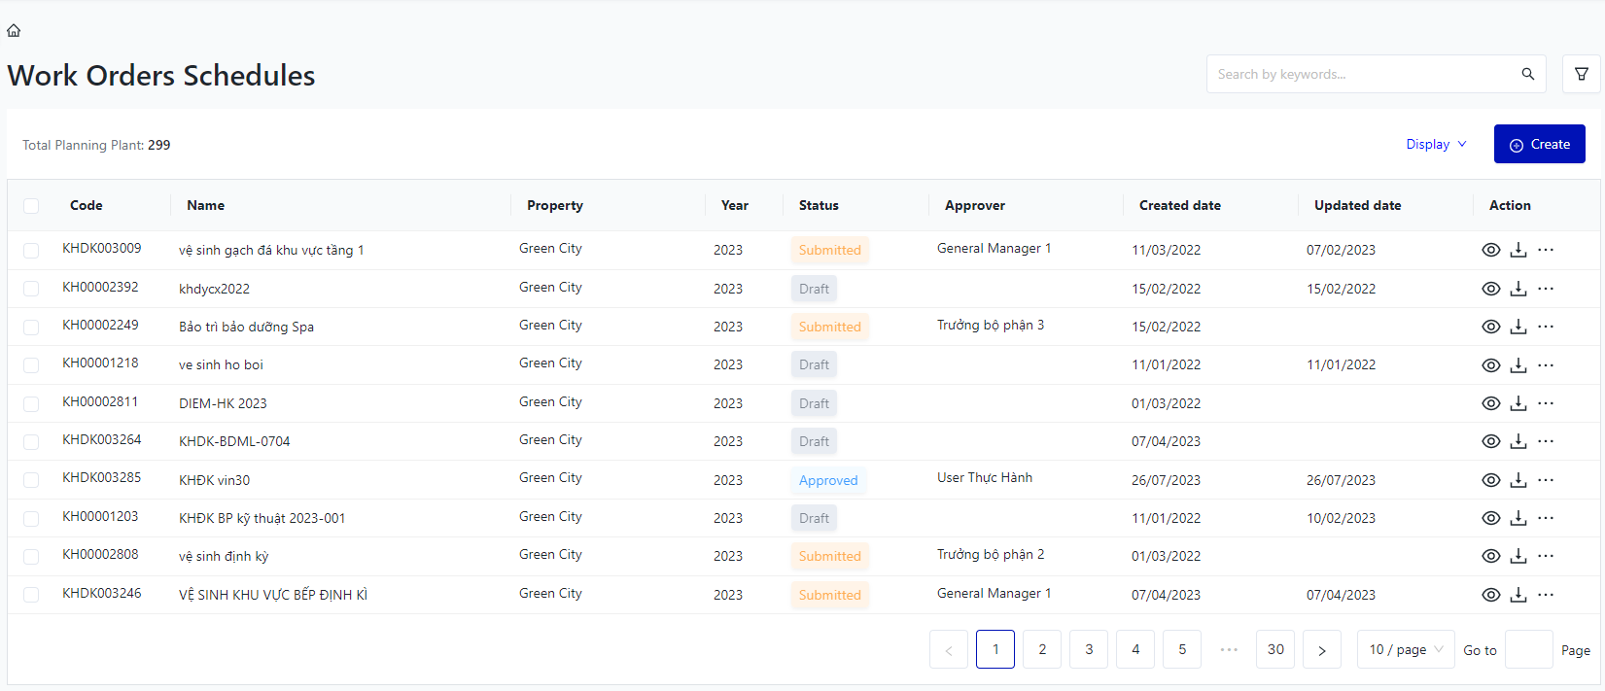
Task: Click the Create button
Action: click(x=1539, y=144)
